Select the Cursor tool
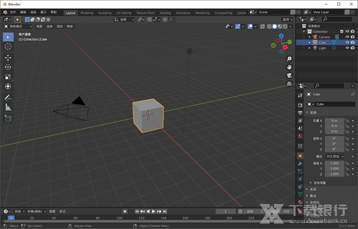The image size is (358, 229). tap(8, 47)
